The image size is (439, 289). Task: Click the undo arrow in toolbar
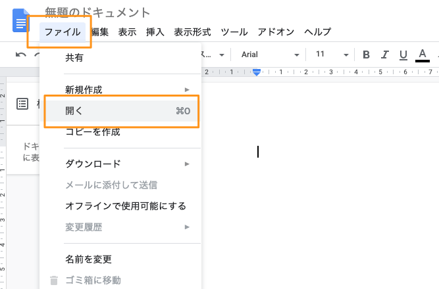(x=21, y=55)
